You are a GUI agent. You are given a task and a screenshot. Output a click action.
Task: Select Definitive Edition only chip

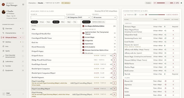point(98,22)
